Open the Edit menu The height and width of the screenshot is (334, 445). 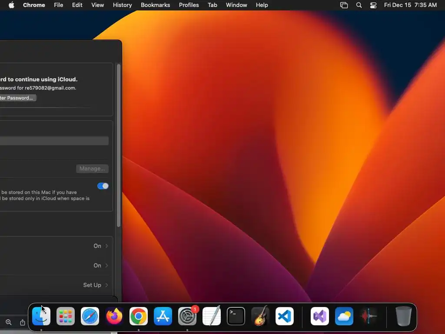[77, 5]
